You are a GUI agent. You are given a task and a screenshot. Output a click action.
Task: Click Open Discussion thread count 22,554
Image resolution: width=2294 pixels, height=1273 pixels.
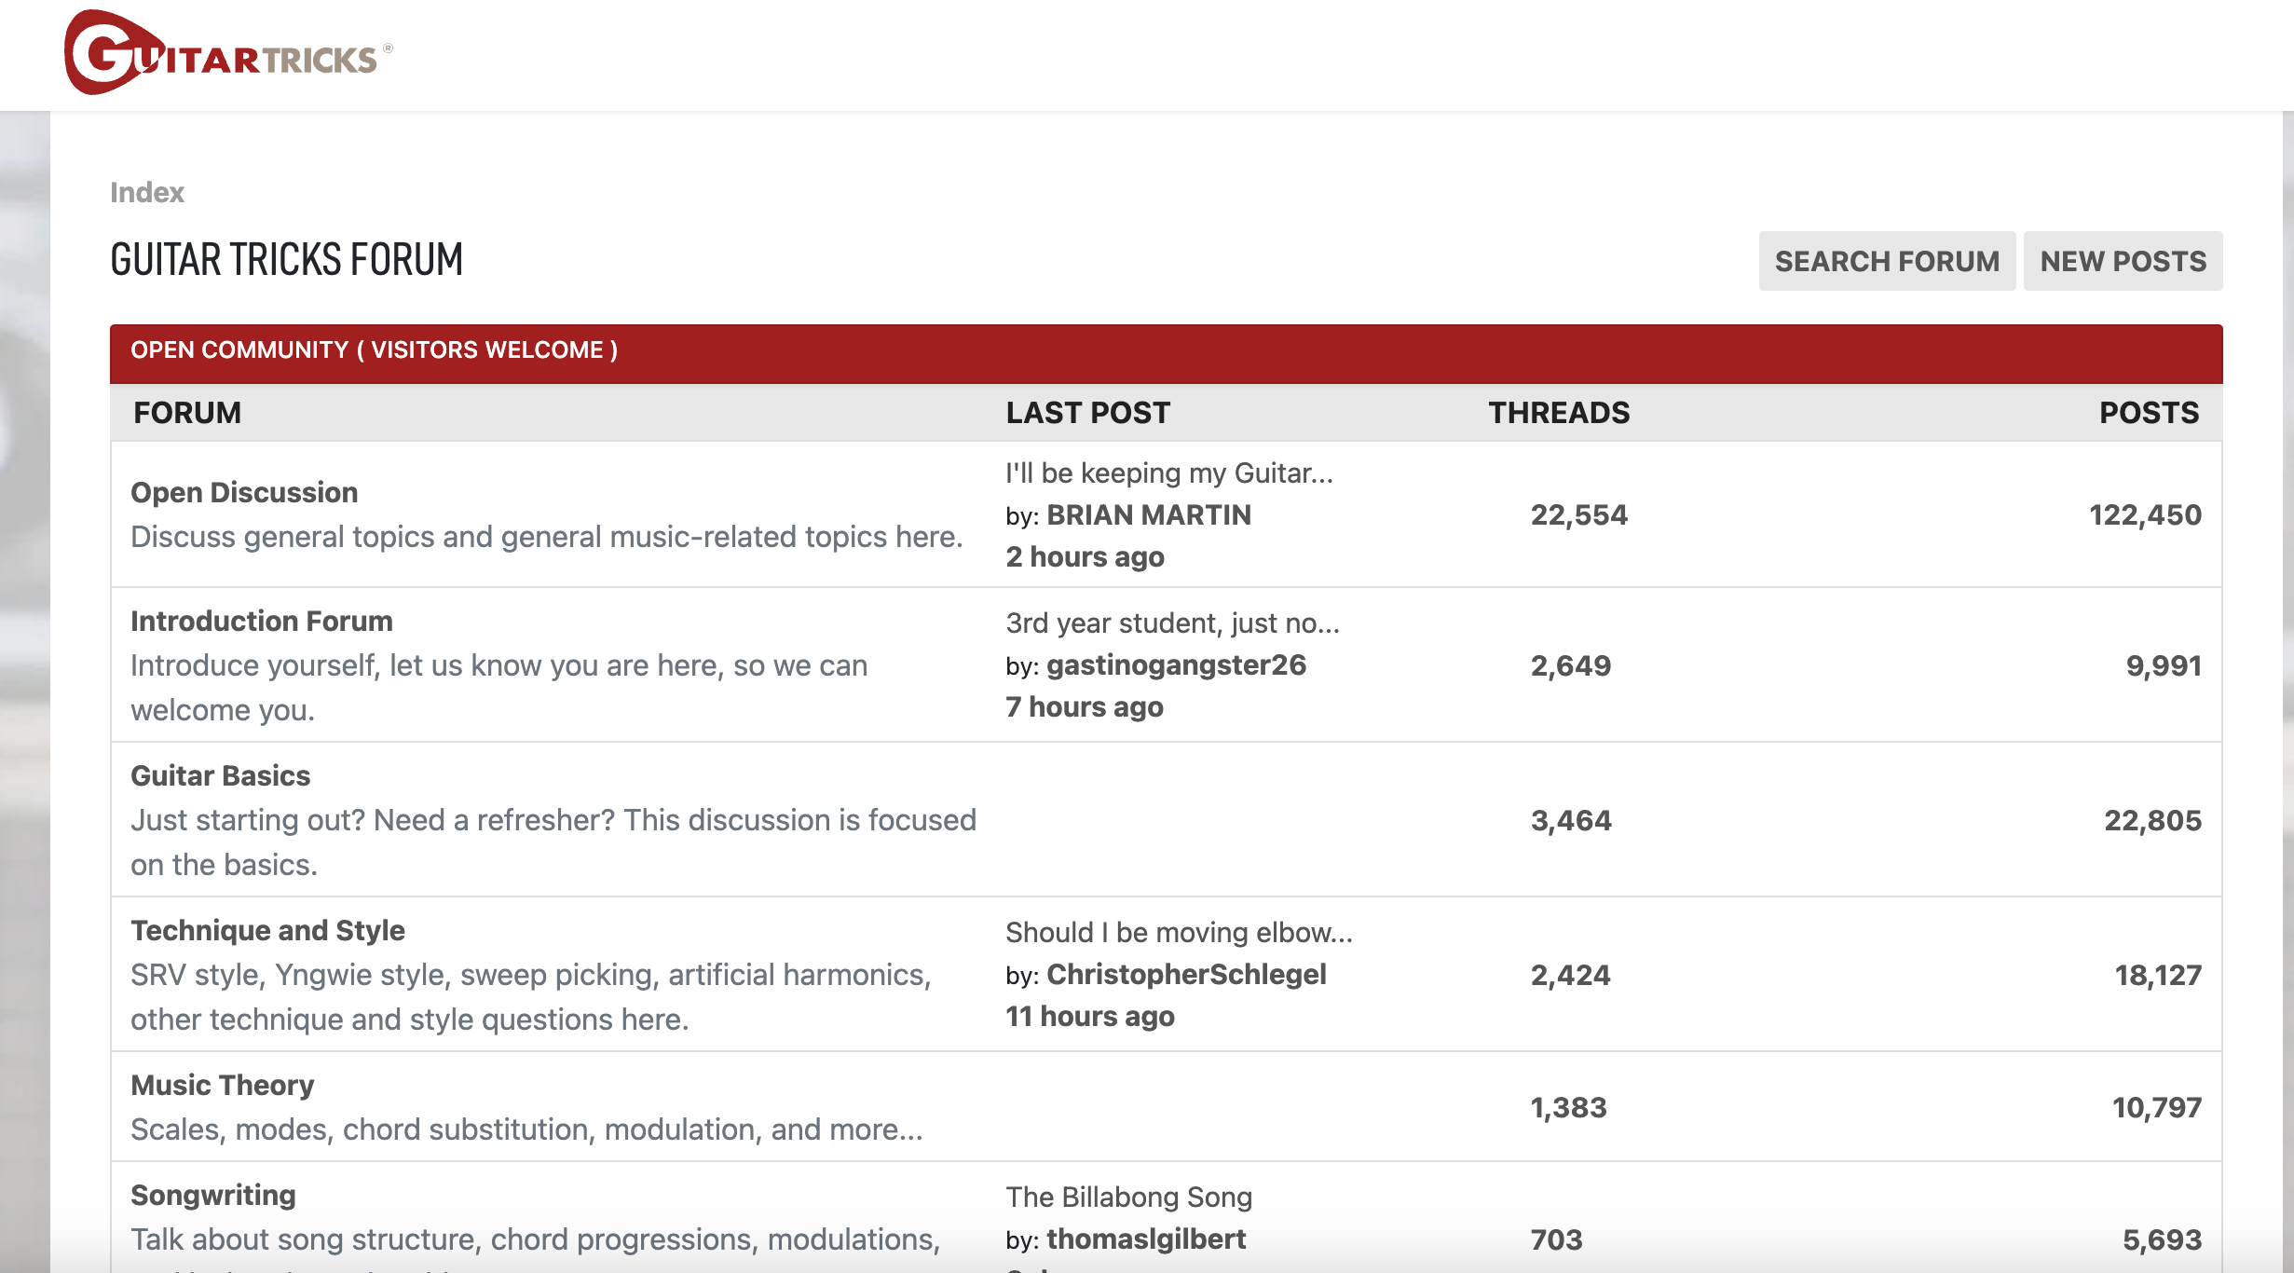point(1579,514)
